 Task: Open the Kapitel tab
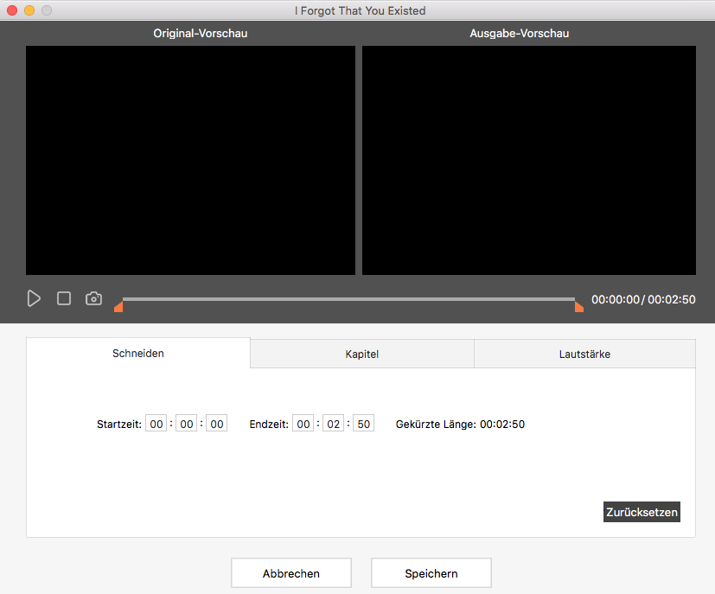[x=362, y=354]
